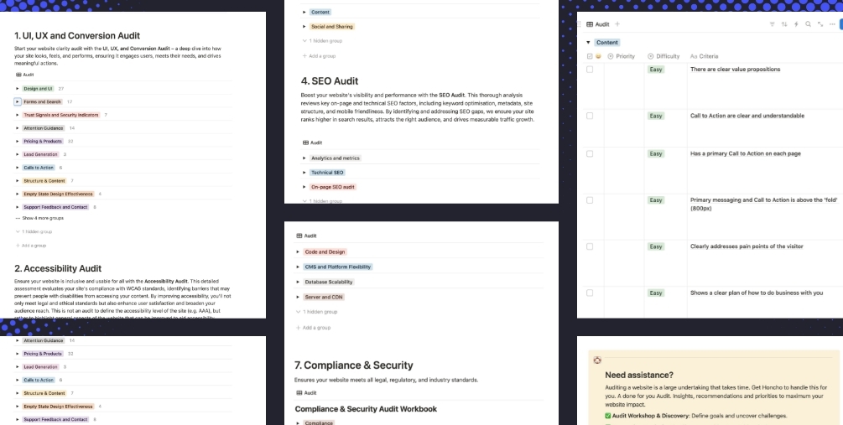Add a new view with plus icon
This screenshot has height=425, width=843.
(617, 24)
